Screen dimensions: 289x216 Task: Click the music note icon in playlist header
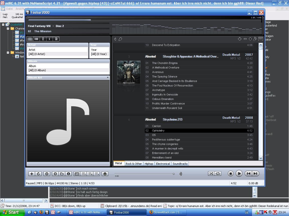255,39
